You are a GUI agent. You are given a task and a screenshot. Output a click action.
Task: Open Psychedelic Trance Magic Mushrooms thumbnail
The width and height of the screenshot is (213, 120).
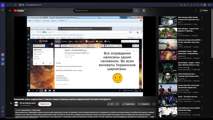pyautogui.click(x=168, y=55)
